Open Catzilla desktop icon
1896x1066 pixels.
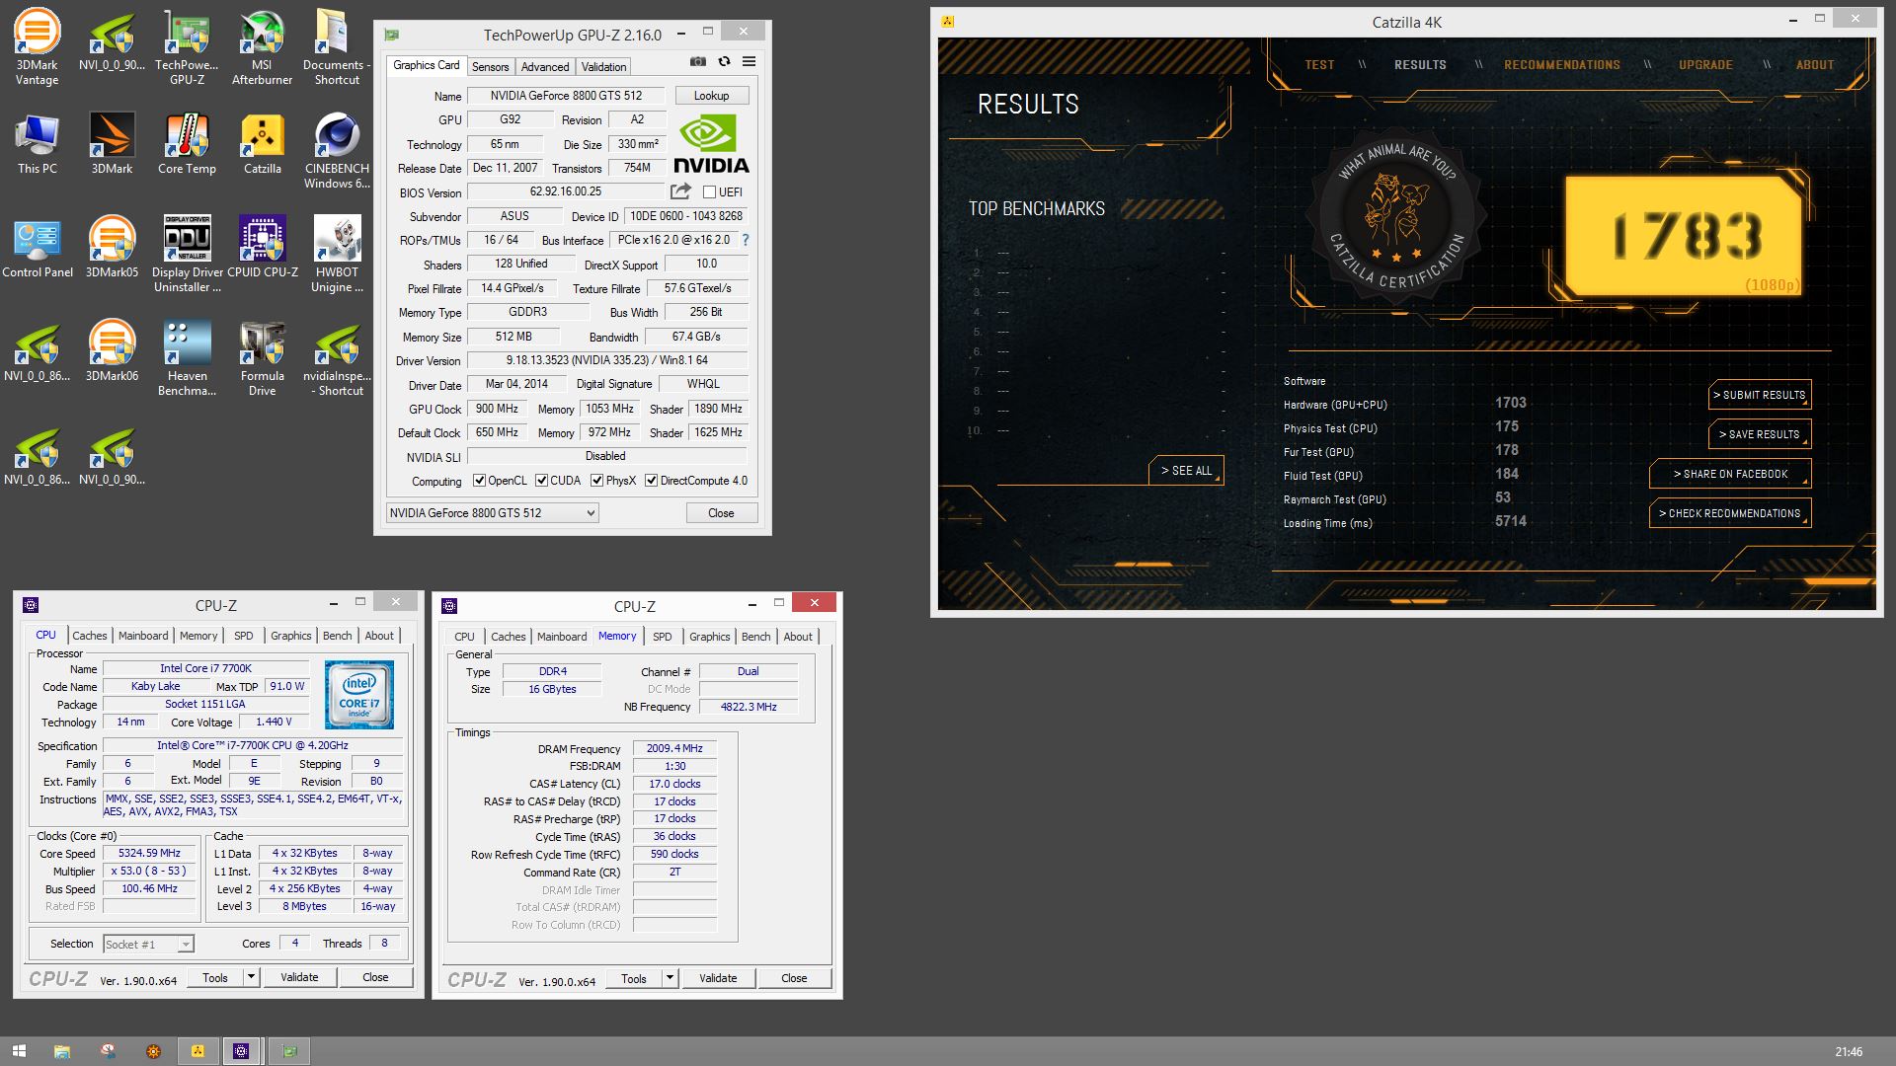click(x=262, y=143)
